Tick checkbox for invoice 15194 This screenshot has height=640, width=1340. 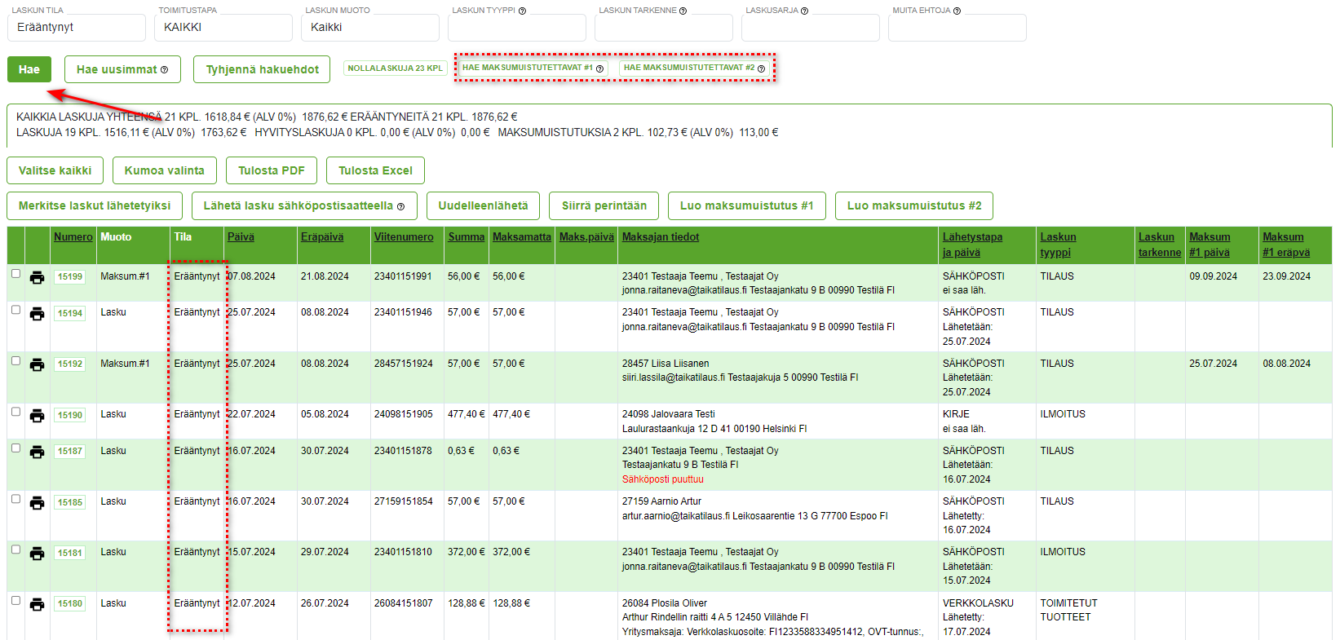coord(15,310)
